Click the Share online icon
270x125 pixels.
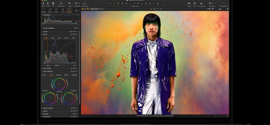(x=61, y=3)
